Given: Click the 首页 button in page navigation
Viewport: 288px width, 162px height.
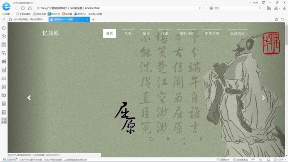Looking at the screenshot, I should coord(109,33).
